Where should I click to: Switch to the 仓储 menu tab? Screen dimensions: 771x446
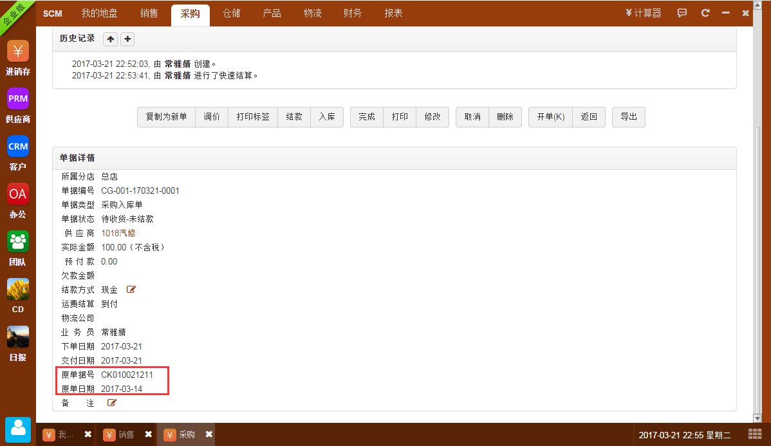coord(232,14)
